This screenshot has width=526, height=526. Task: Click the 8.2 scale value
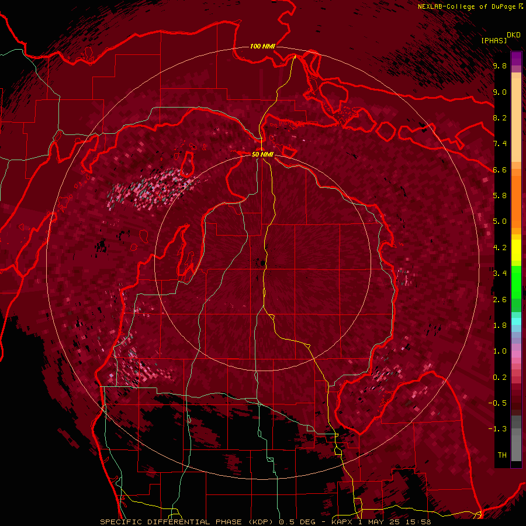pos(500,117)
